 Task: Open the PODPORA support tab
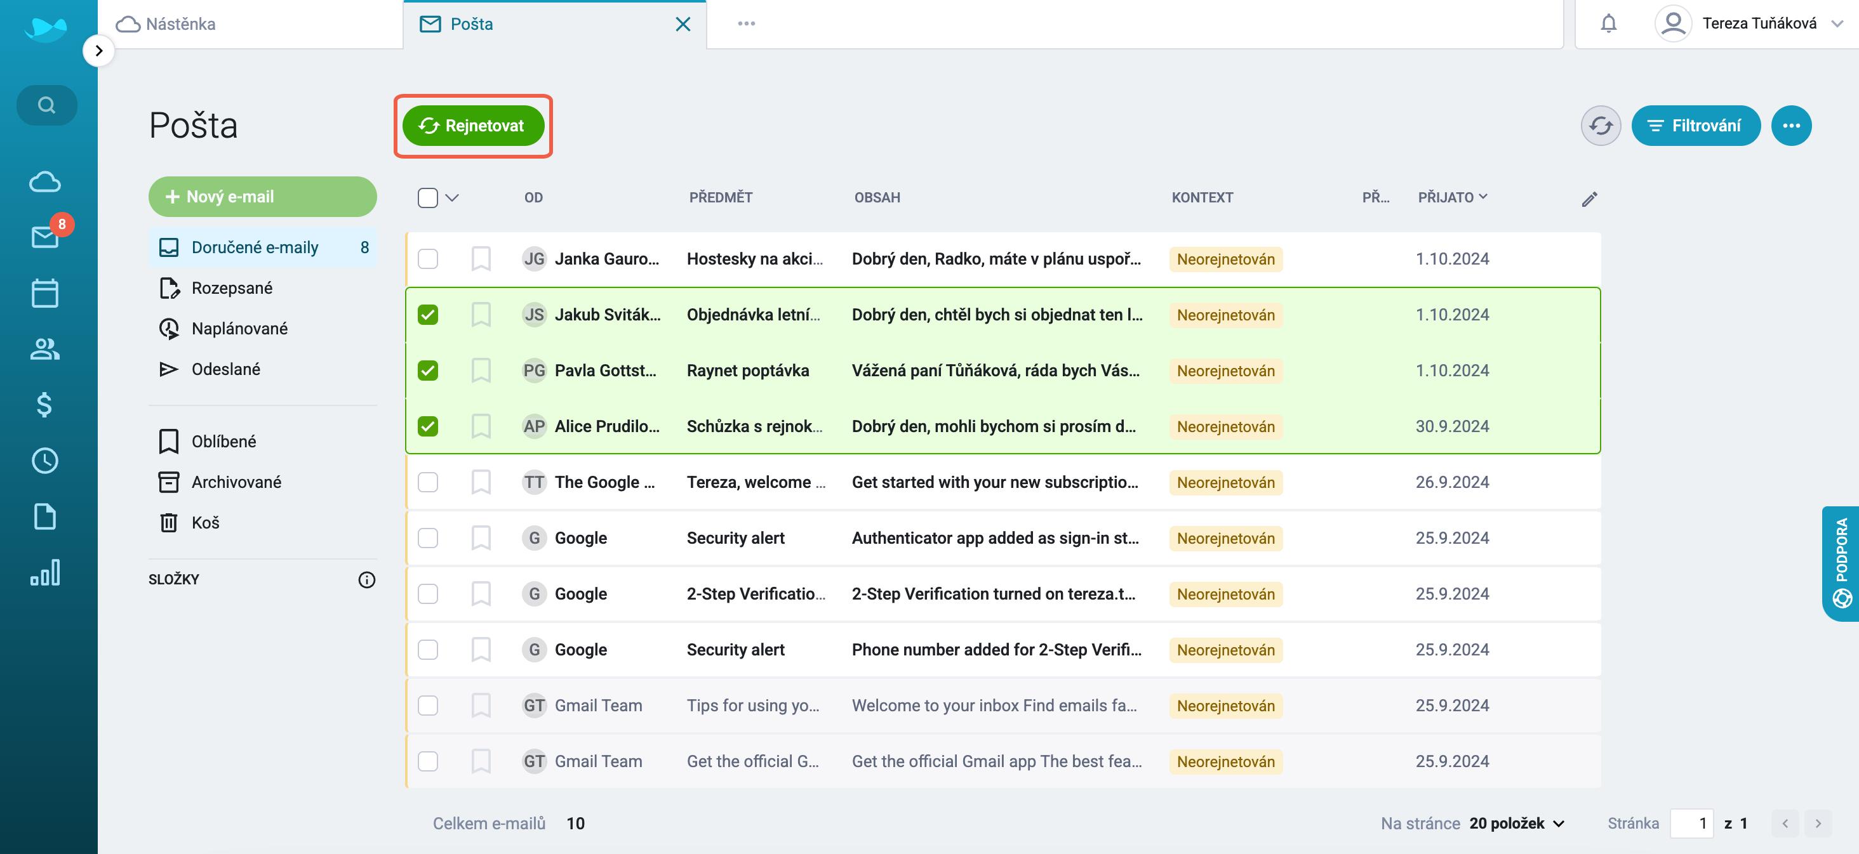click(x=1841, y=563)
